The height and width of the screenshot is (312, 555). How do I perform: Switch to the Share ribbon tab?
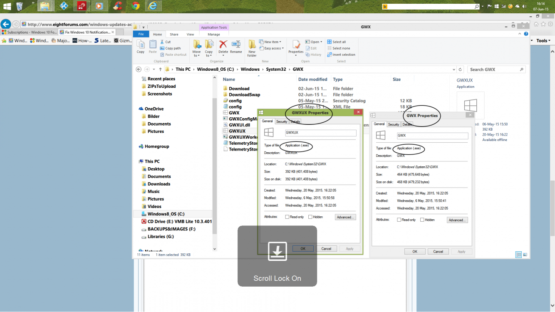click(x=174, y=34)
